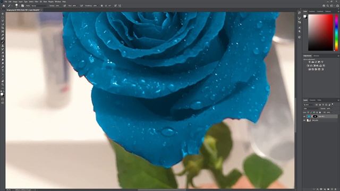Select the Zoom tool
The height and width of the screenshot is (191, 340).
[x=3, y=84]
